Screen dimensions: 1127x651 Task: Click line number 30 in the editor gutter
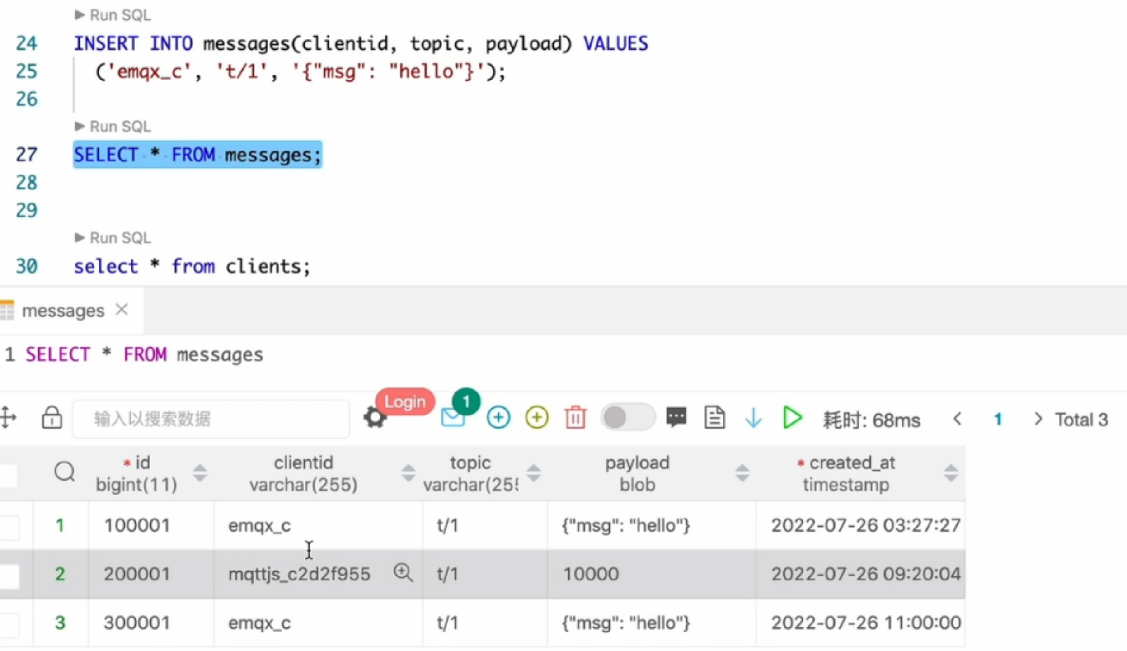coord(27,266)
